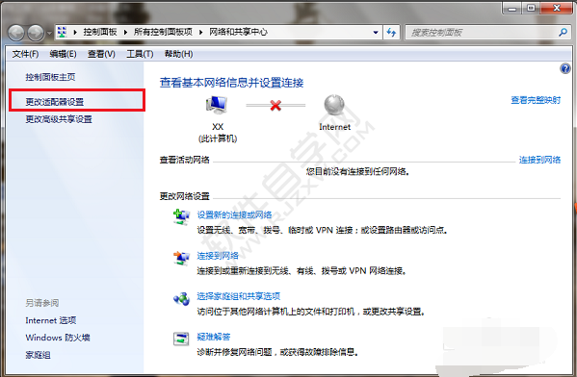Open 设置新的连接或网络 link
The width and height of the screenshot is (577, 377).
[234, 214]
